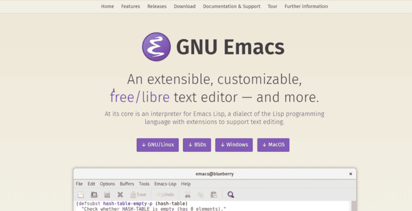Open Documentation & Support nav link
412x211 pixels.
231,6
